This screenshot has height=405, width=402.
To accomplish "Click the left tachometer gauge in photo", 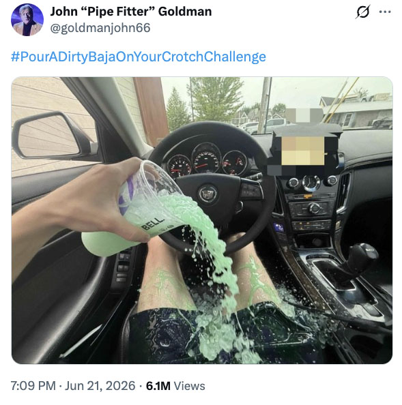I will coord(179,166).
